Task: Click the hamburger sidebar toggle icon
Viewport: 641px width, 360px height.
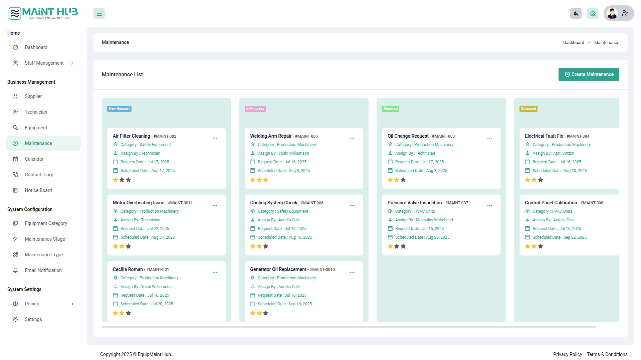Action: [x=99, y=14]
